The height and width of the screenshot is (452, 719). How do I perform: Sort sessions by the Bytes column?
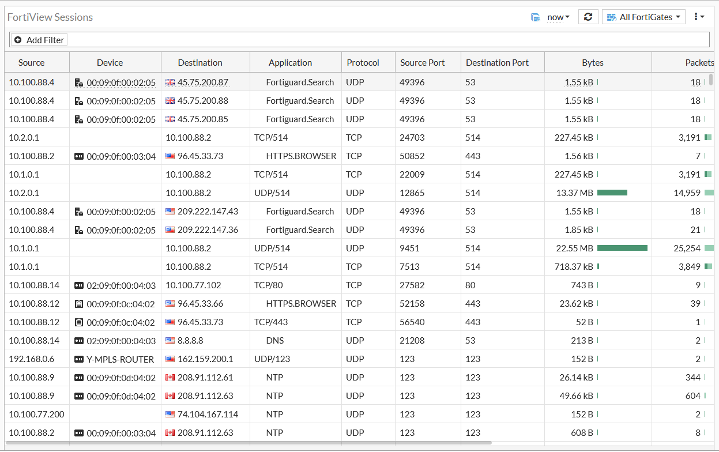click(592, 62)
